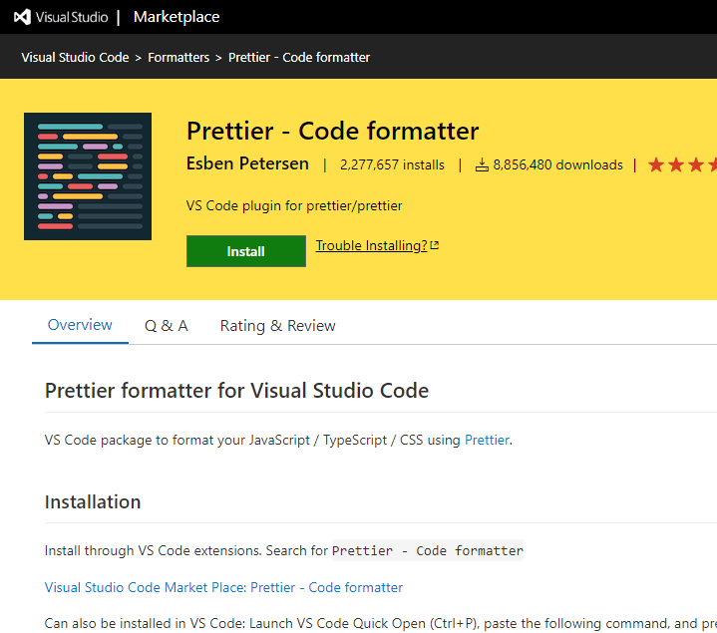Click the '8,856,480 downloads' text

click(557, 164)
